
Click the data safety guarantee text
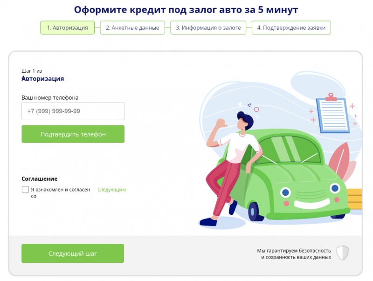click(294, 253)
